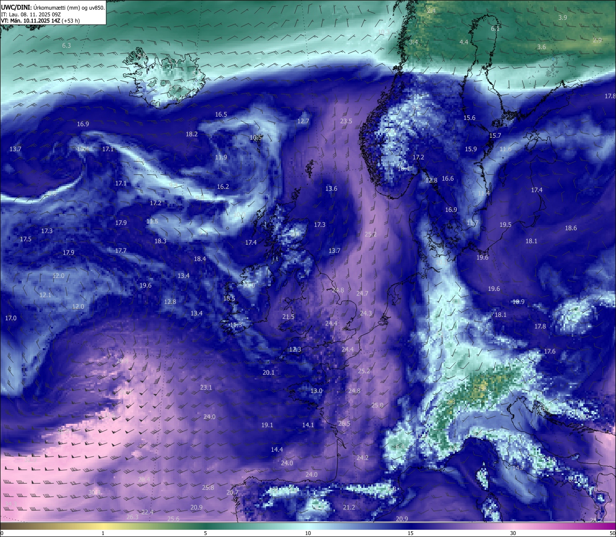The width and height of the screenshot is (616, 537).
Task: Select the 18.4 map value
Action: pos(200,259)
